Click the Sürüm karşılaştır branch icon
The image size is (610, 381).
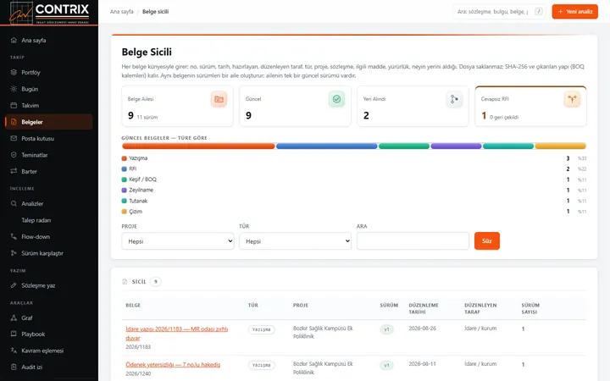tap(14, 253)
